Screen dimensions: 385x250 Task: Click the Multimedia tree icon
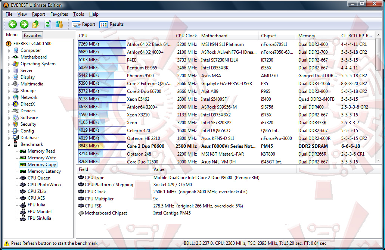[x=16, y=84]
